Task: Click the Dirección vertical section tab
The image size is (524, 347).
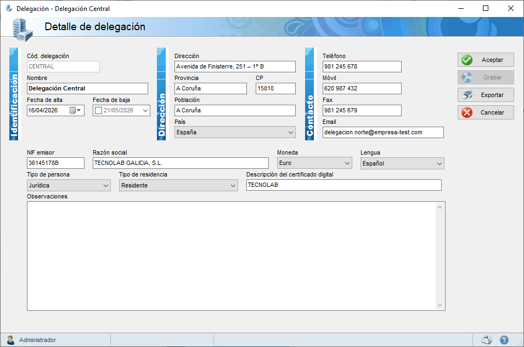Action: (x=161, y=94)
